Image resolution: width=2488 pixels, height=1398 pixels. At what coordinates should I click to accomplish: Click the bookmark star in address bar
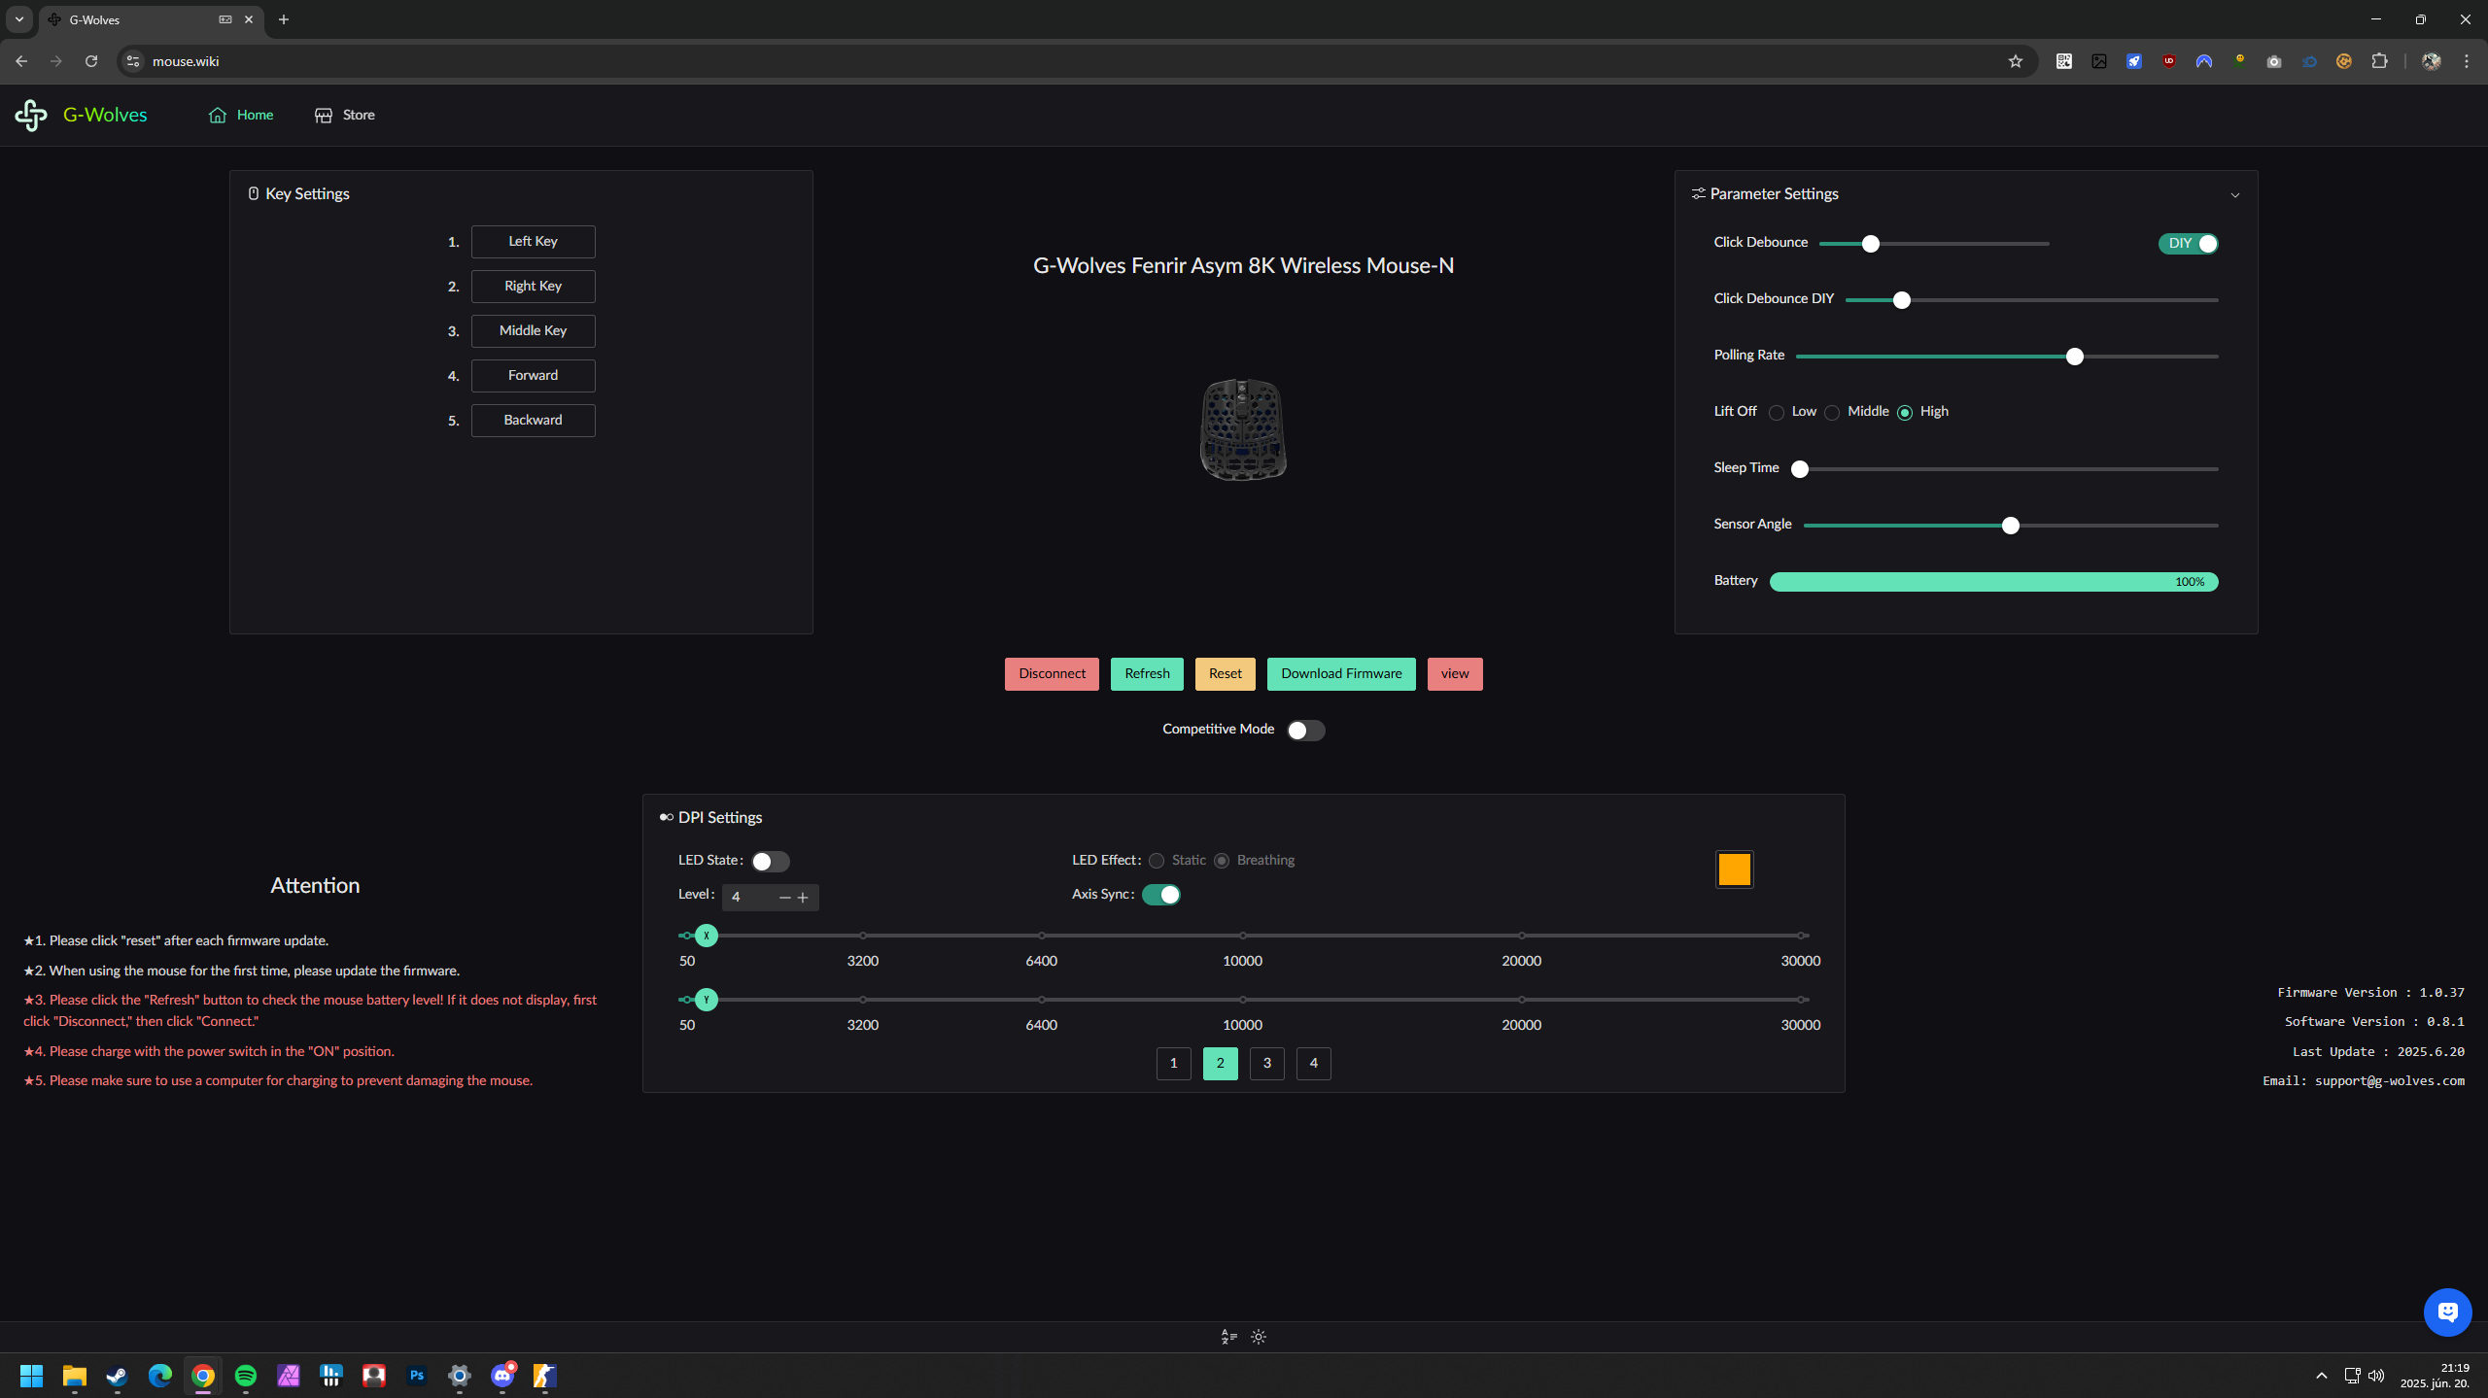[x=2016, y=61]
